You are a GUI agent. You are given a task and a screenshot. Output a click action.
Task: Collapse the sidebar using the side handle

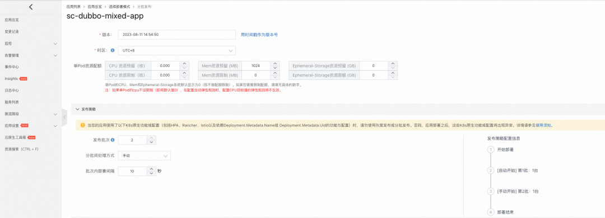64,117
